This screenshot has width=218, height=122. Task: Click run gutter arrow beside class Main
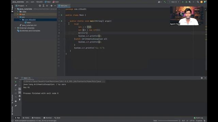[x=62, y=15]
